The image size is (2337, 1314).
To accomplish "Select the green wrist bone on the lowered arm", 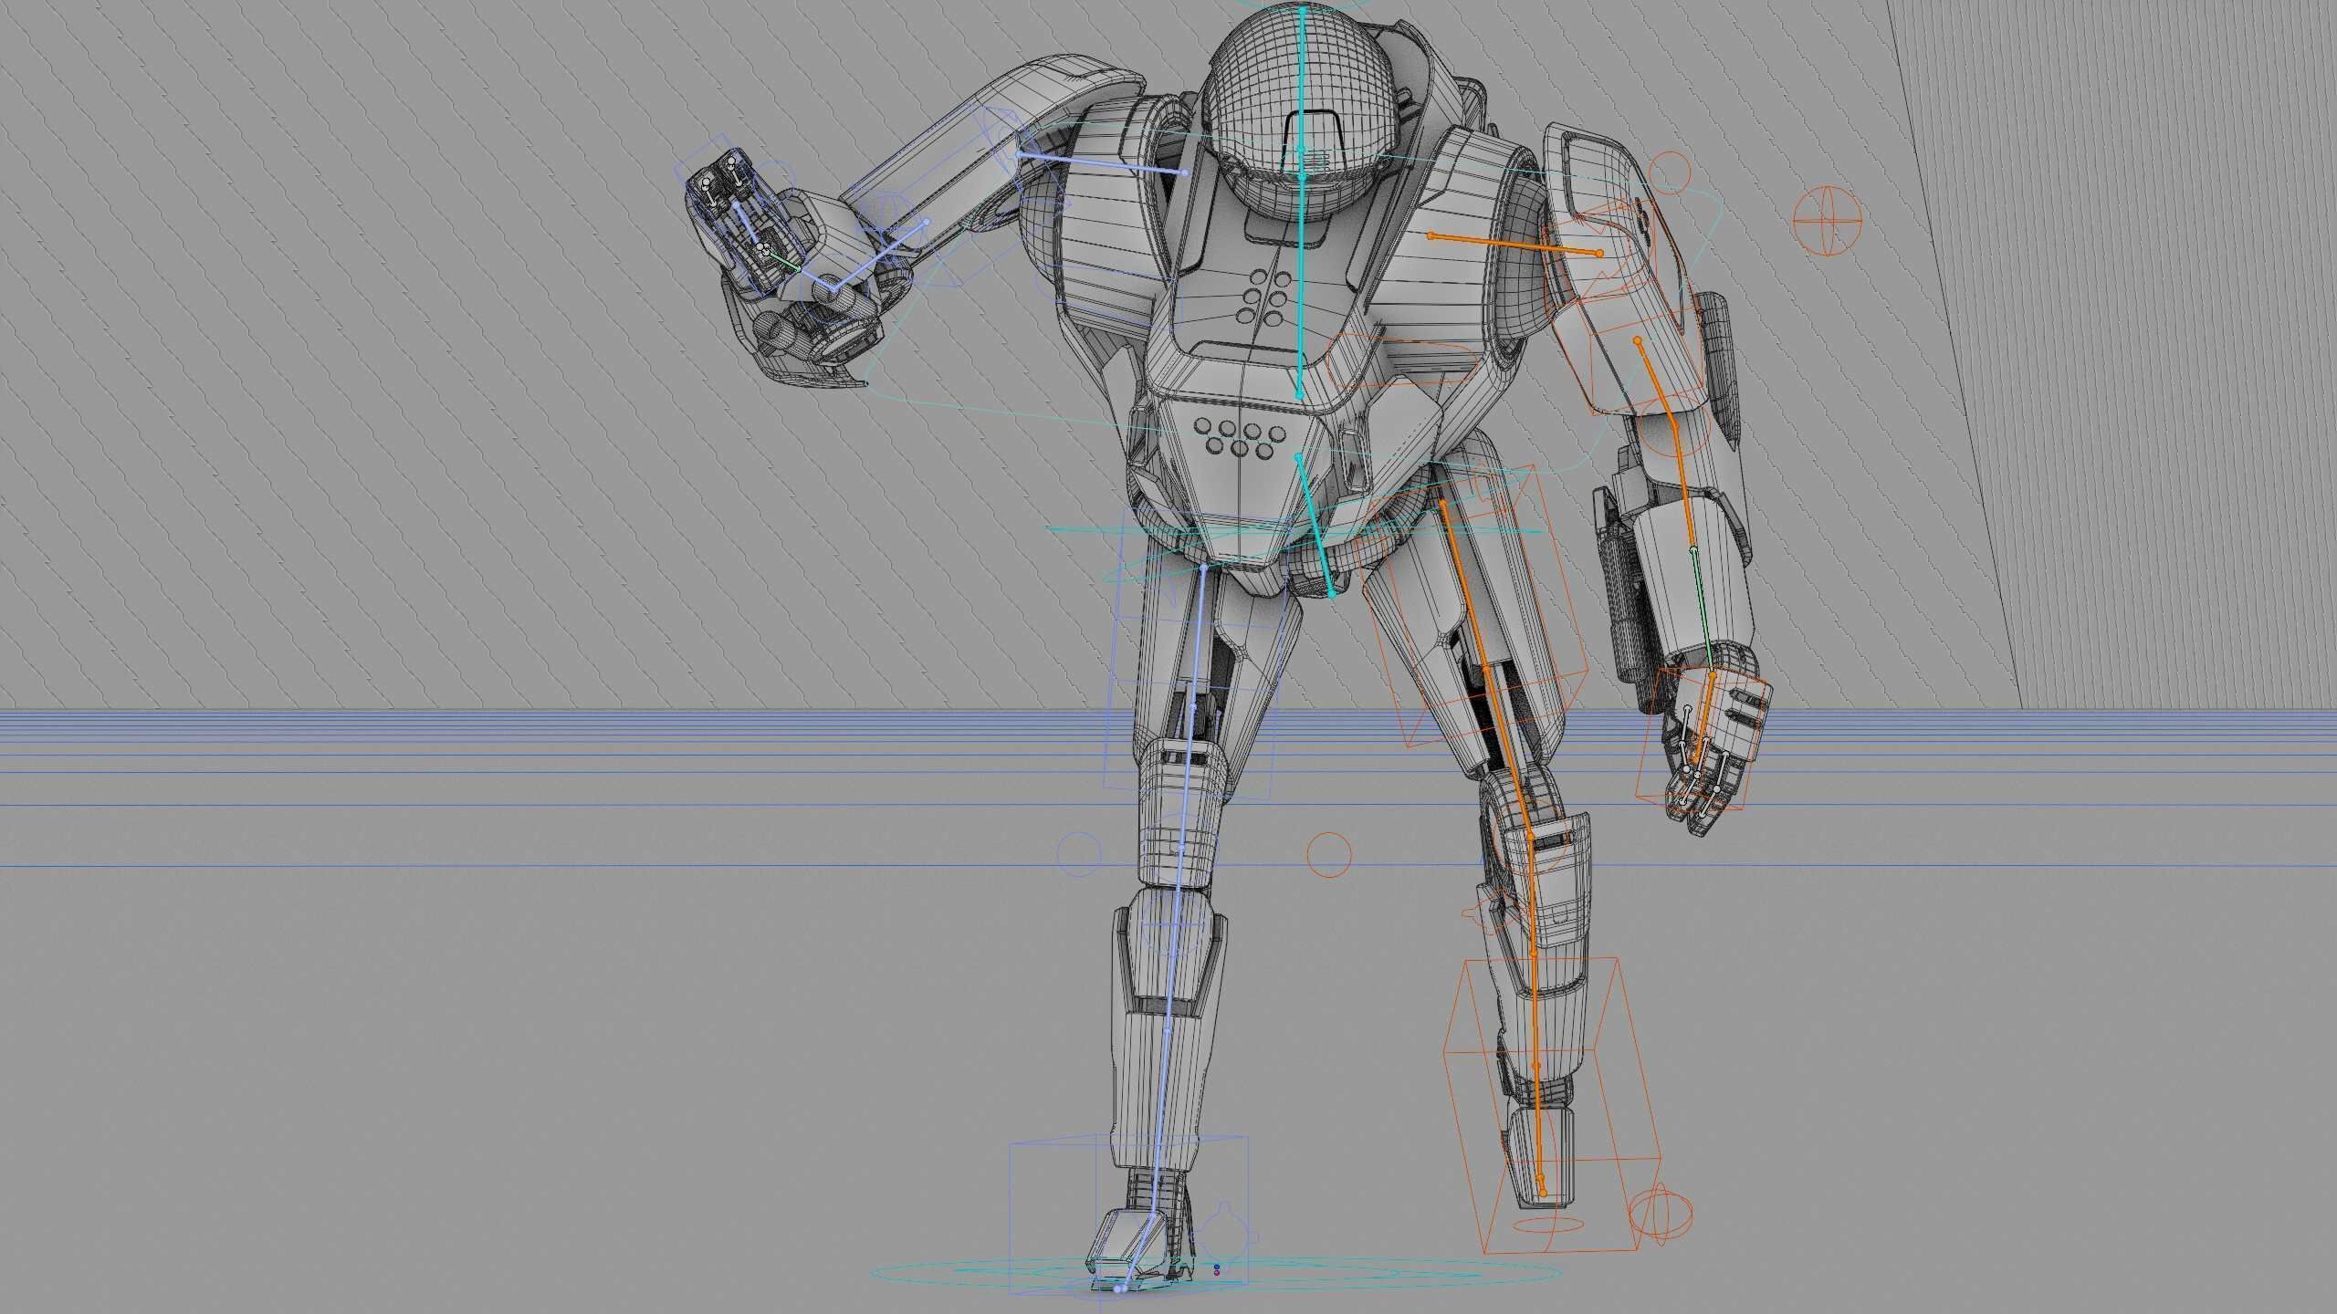I will [x=1703, y=610].
